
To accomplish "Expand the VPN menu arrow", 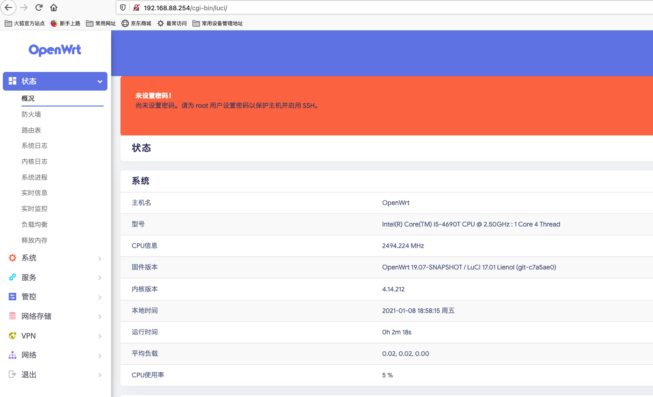I will 100,336.
